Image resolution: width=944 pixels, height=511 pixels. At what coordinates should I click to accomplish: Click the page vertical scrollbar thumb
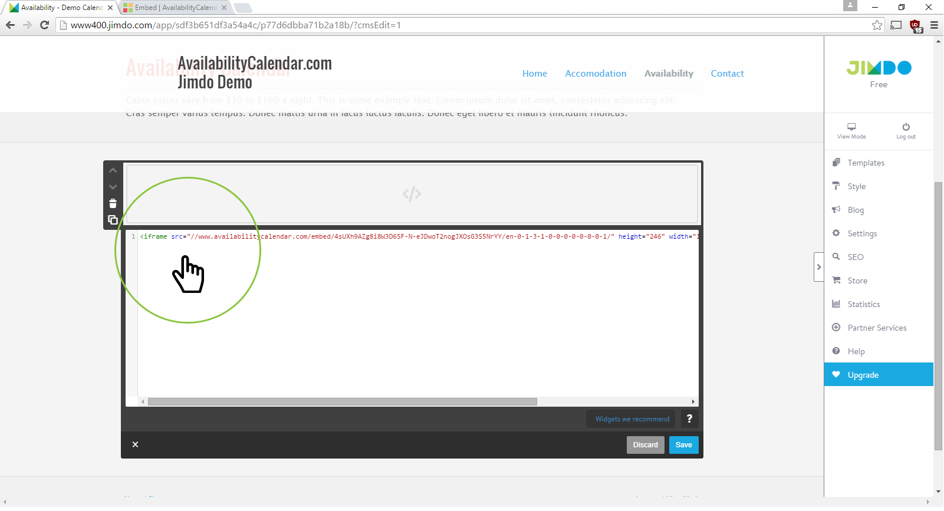[938, 316]
